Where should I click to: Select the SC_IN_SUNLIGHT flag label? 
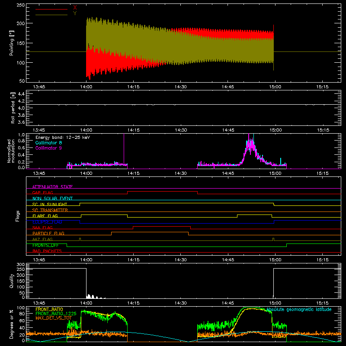(x=50, y=204)
